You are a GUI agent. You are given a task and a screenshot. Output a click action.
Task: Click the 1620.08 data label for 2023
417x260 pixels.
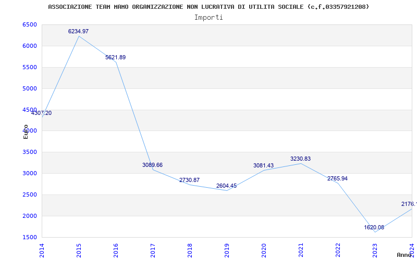point(374,227)
